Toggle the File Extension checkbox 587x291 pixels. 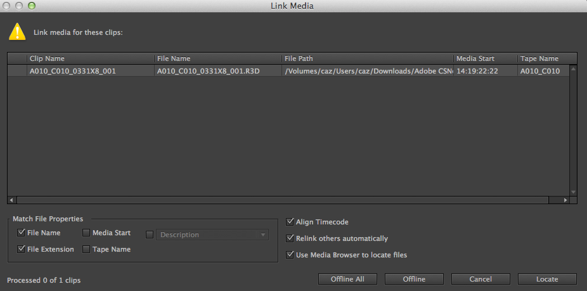click(22, 249)
